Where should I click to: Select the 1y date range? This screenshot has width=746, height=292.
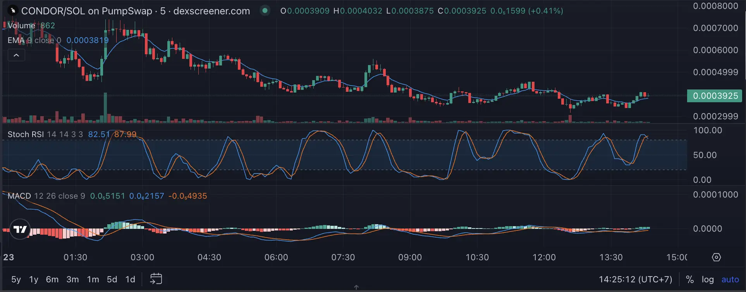click(x=34, y=279)
